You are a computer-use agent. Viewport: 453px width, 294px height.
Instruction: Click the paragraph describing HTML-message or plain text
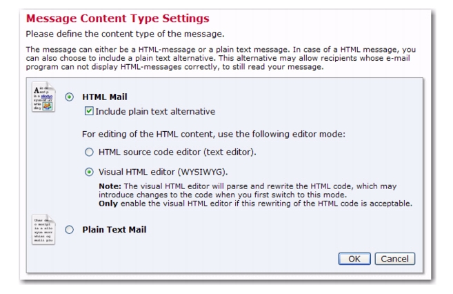click(221, 58)
